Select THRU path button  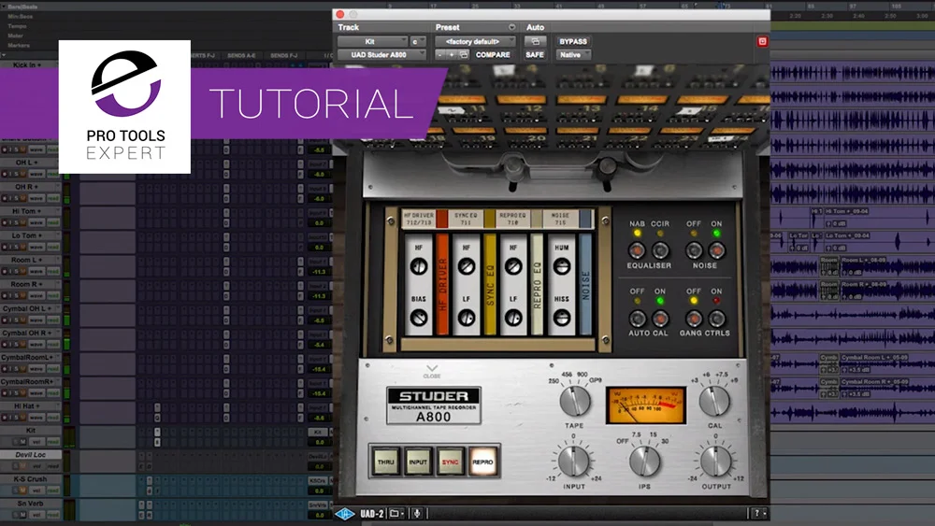click(386, 462)
